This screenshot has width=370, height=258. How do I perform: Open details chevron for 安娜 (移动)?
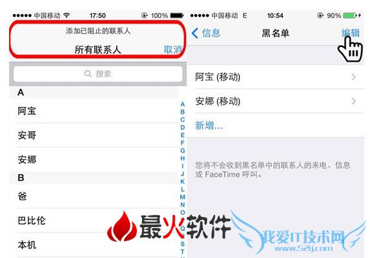coord(353,101)
